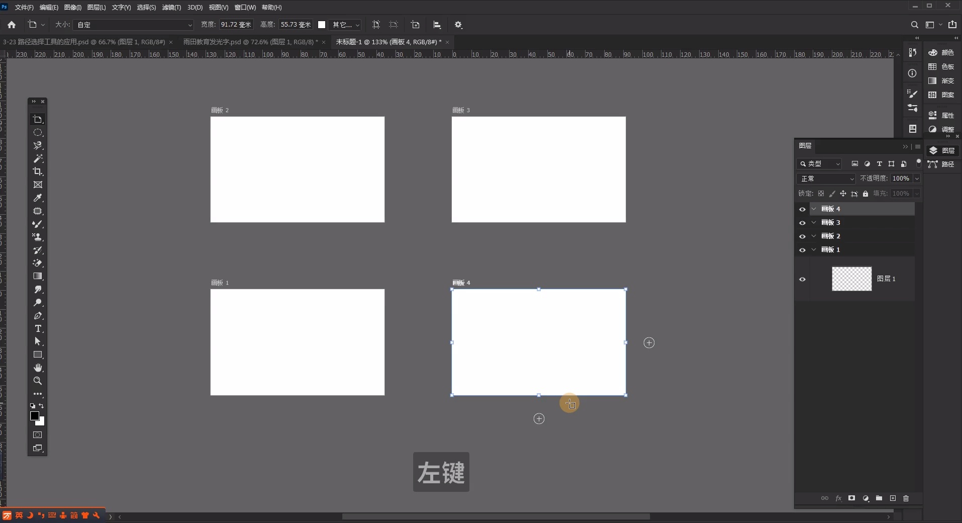This screenshot has height=523, width=962.
Task: Open the 滤镜 menu
Action: [170, 7]
